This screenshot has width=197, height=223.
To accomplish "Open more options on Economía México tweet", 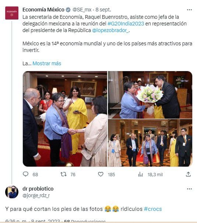I will [189, 10].
